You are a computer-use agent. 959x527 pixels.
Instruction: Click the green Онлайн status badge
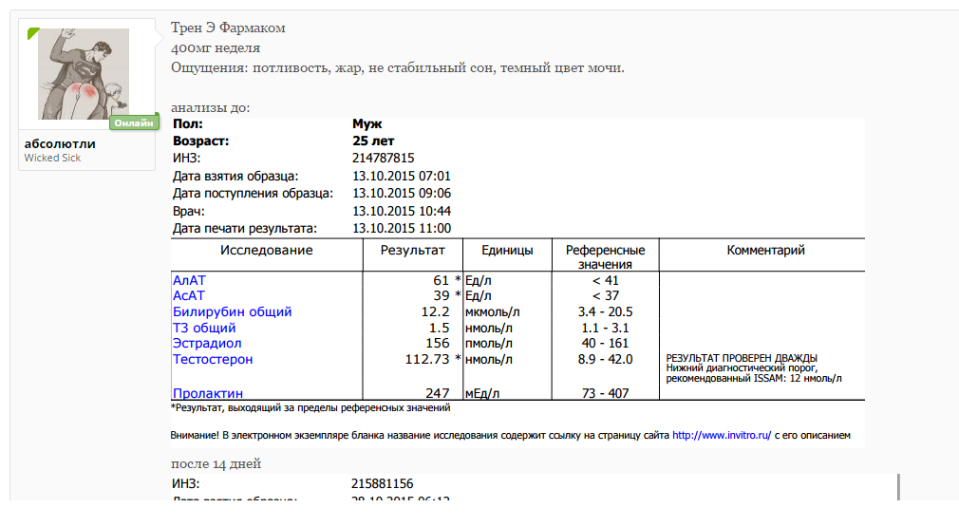[132, 123]
